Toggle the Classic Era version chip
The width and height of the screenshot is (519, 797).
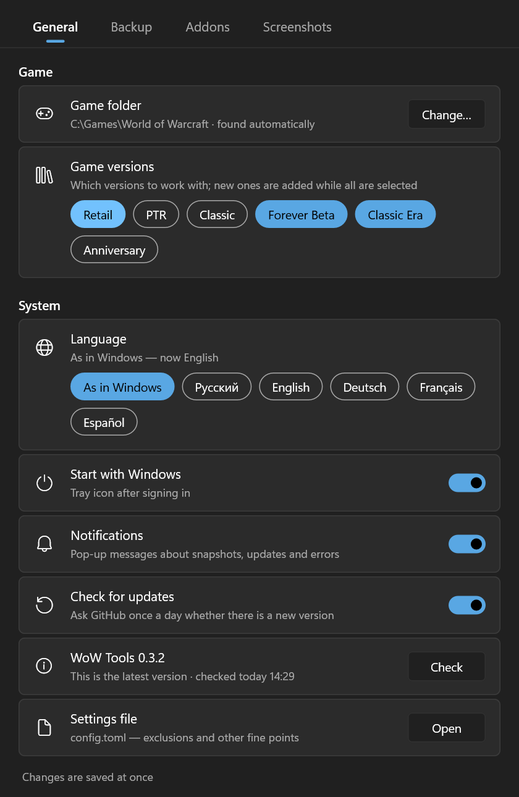point(395,215)
